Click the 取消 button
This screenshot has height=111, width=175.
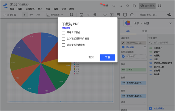[91, 57]
